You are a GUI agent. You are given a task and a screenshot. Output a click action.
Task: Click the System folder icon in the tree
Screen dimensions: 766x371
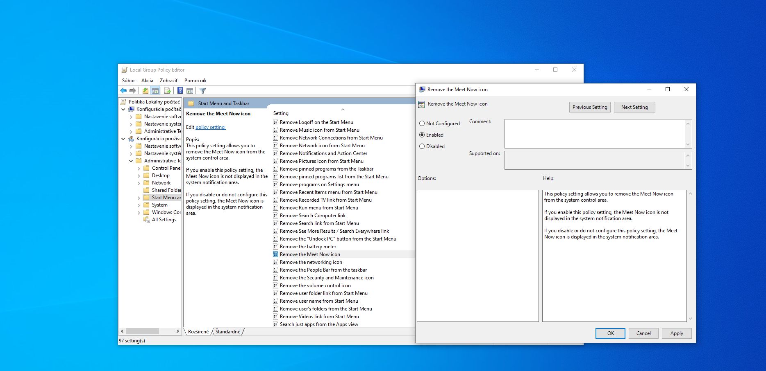tap(146, 205)
